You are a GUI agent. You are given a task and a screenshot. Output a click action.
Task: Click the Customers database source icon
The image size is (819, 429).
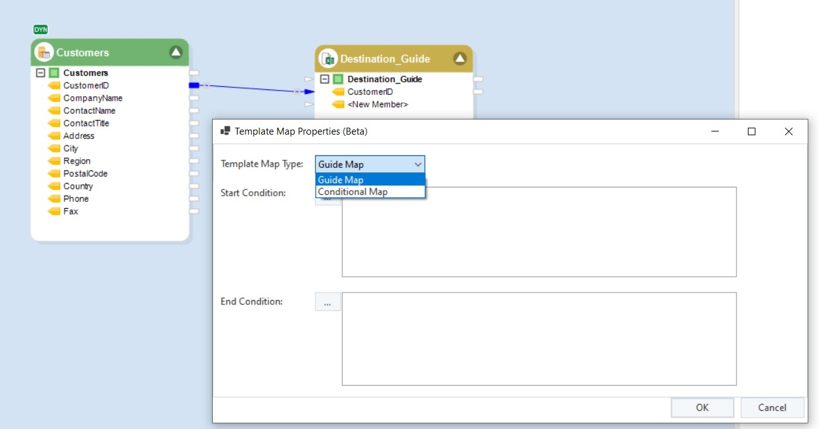point(44,52)
